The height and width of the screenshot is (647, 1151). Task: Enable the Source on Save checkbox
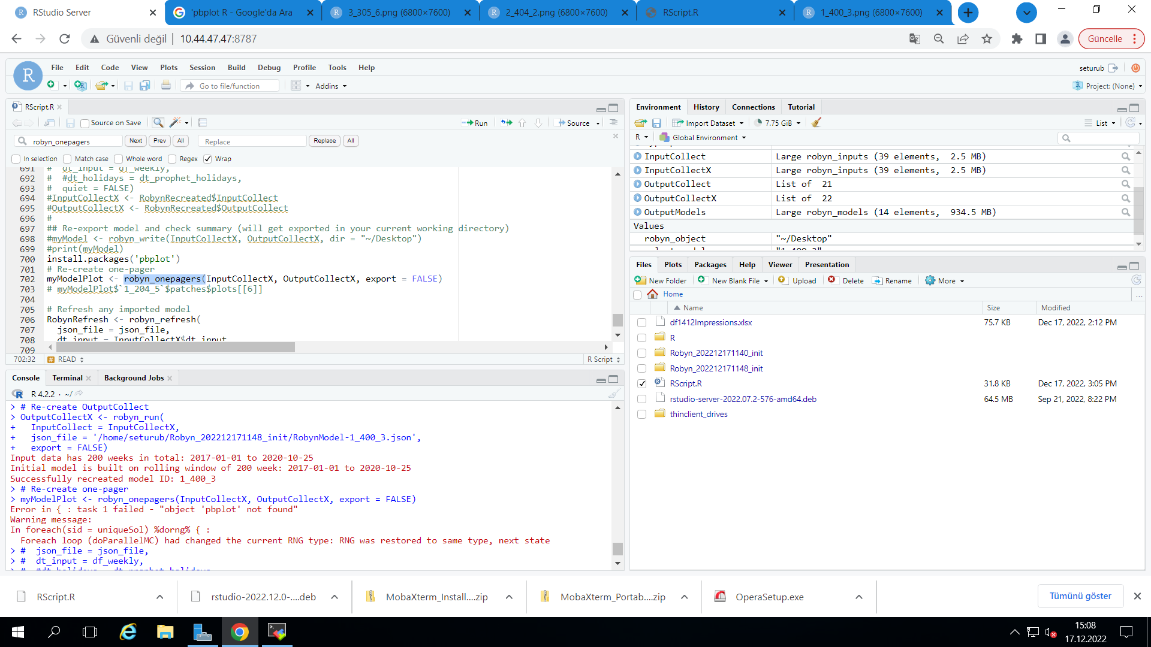click(85, 123)
